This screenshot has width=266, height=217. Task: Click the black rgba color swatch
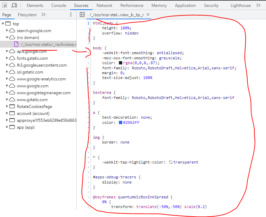click(x=121, y=63)
